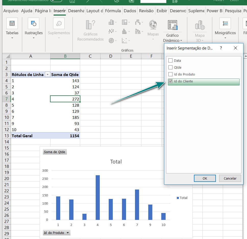Screen dimensions: 247x239
Task: Switch to the Power BI tab
Action: (x=215, y=11)
